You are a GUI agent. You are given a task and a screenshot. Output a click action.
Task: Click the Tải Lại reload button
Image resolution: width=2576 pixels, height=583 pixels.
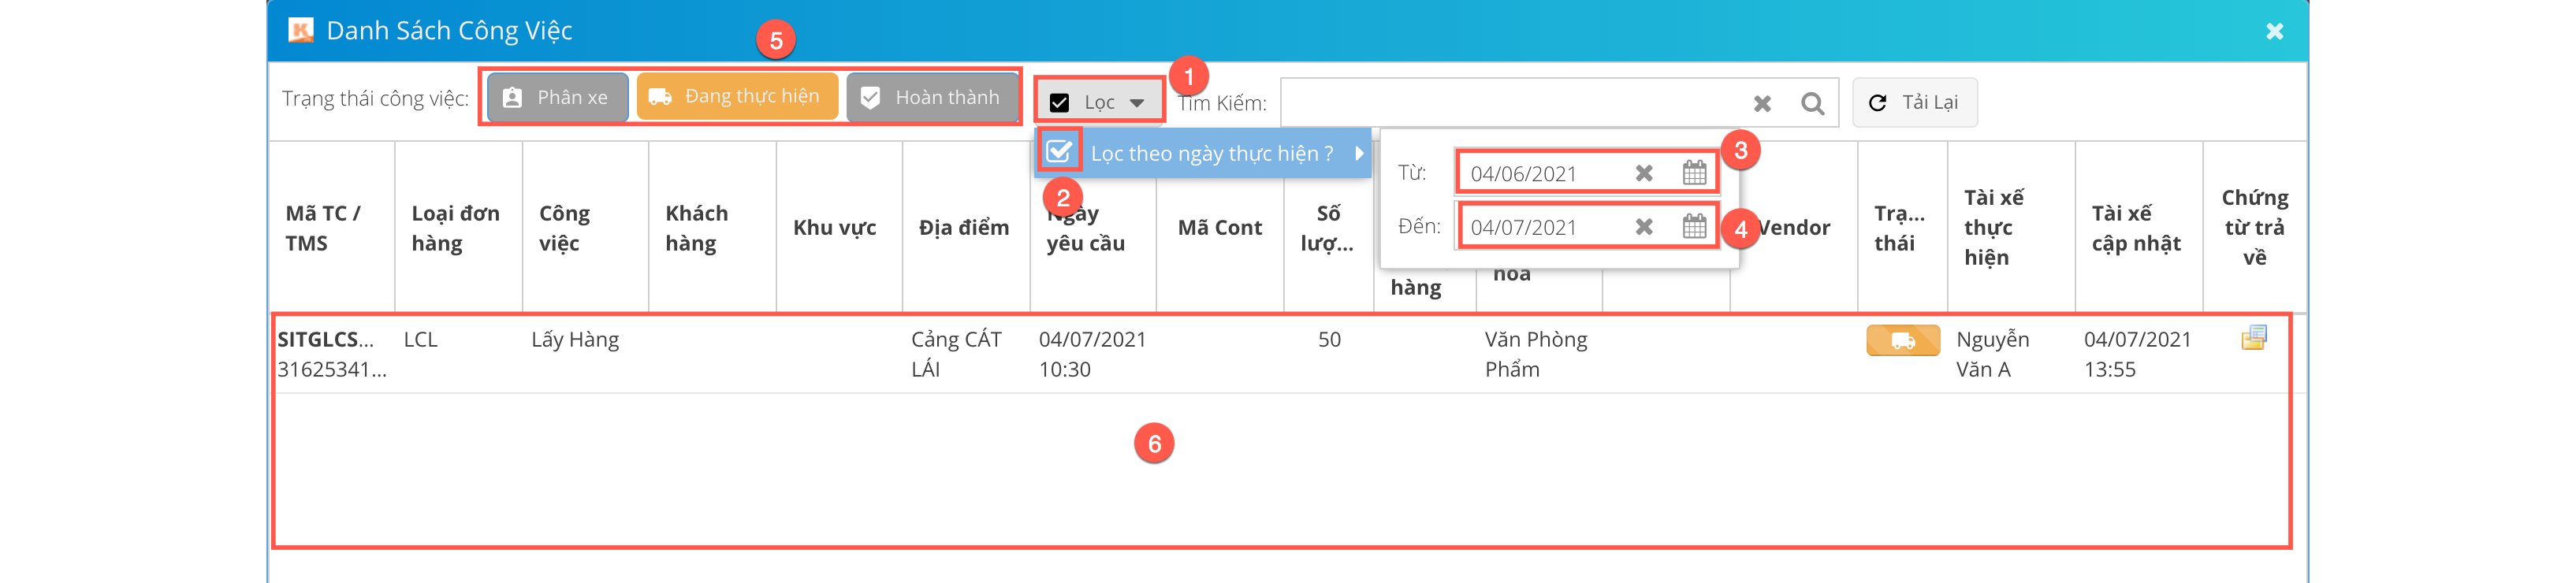[x=1914, y=103]
